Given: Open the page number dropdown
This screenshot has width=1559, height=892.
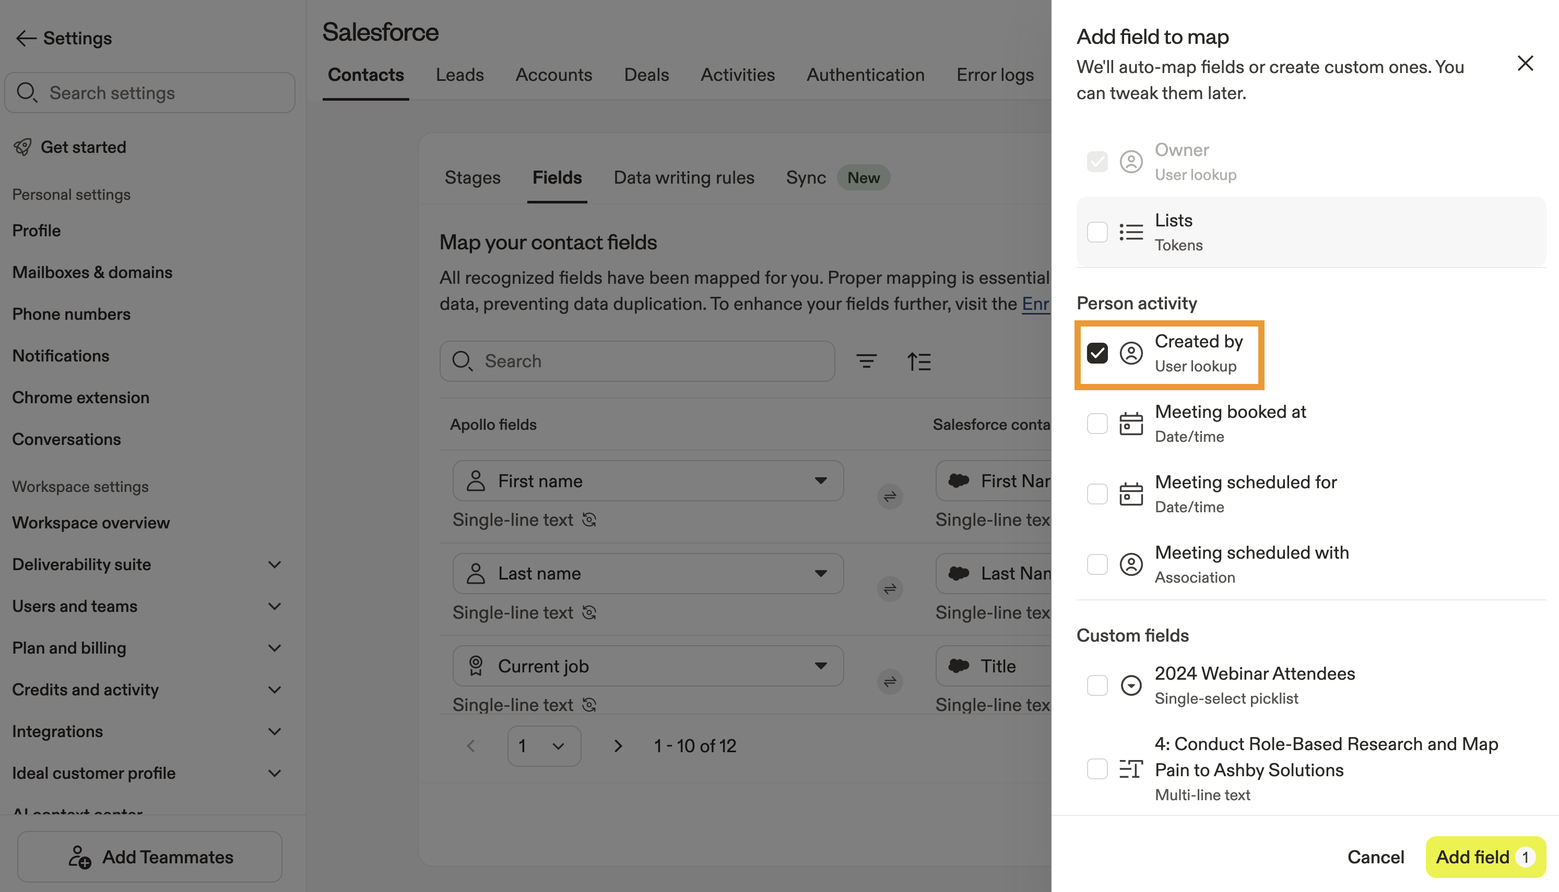Looking at the screenshot, I should [x=544, y=745].
